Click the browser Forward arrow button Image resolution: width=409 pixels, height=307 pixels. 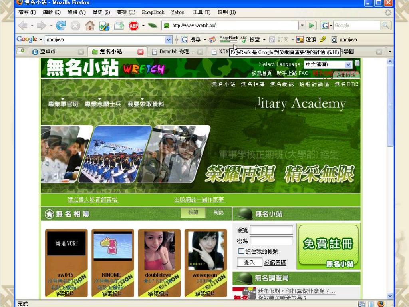point(41,26)
